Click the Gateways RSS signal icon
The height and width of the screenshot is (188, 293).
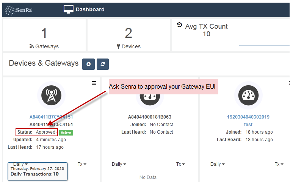pyautogui.click(x=31, y=46)
